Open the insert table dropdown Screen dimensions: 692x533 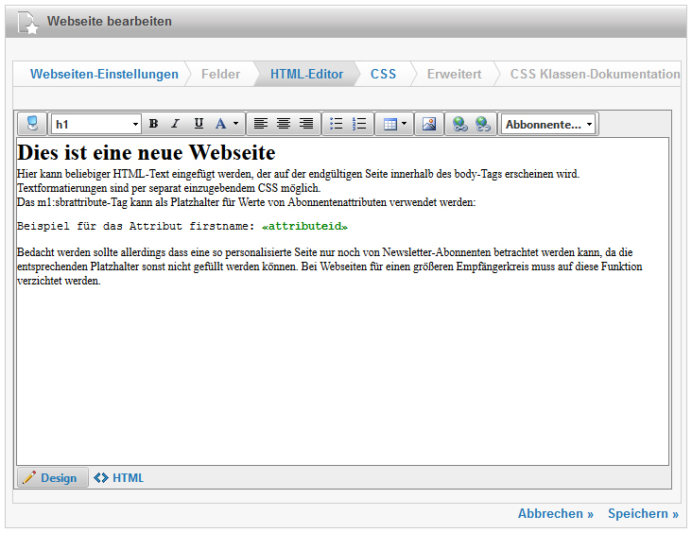(x=395, y=124)
